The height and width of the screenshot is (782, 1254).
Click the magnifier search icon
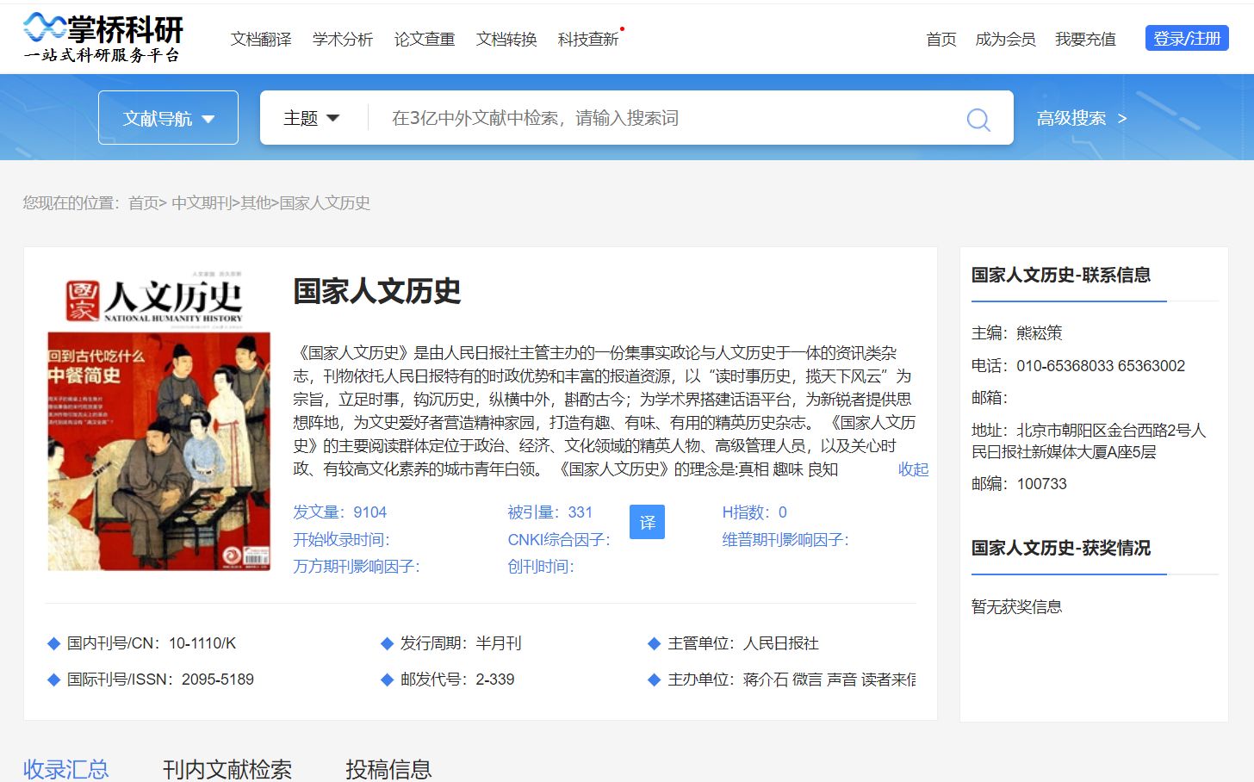coord(978,119)
